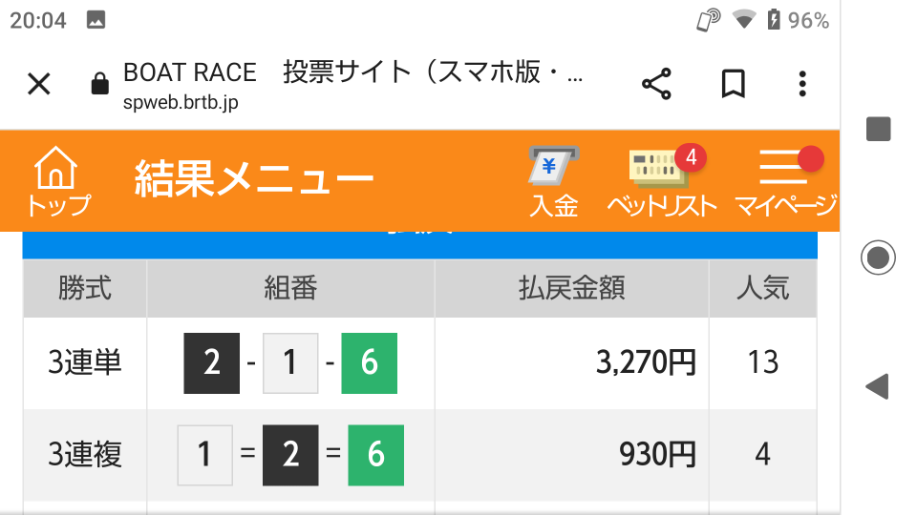Open the three-dot browser menu

click(x=802, y=84)
